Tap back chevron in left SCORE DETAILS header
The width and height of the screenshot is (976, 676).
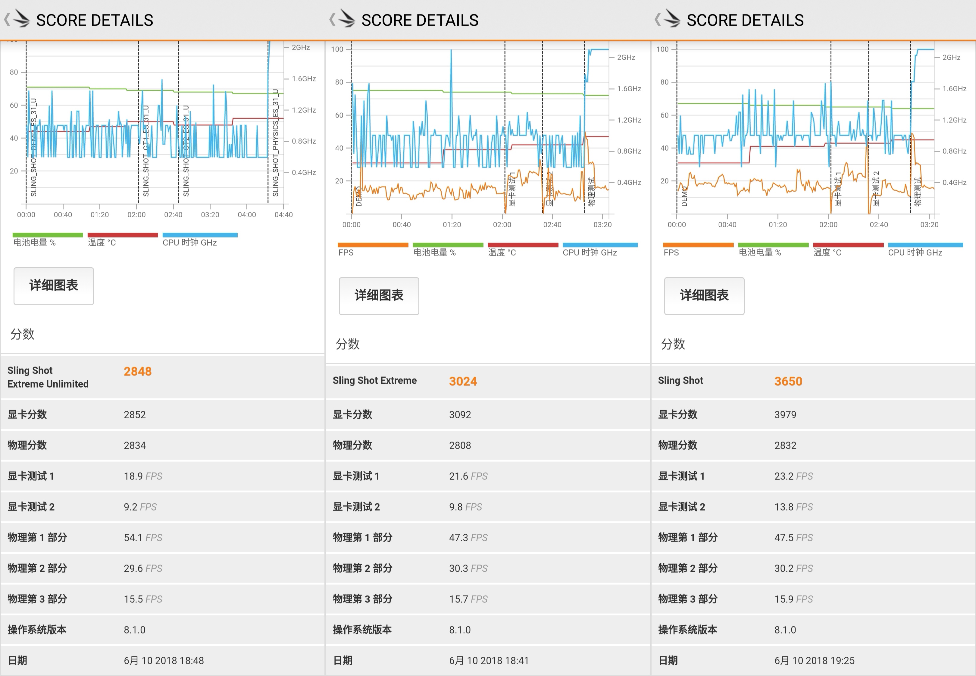pos(7,20)
